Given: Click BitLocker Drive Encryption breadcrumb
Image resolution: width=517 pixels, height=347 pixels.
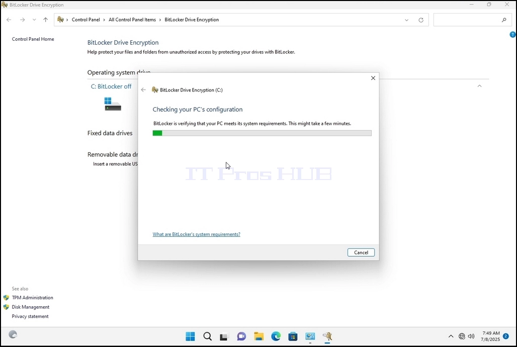Looking at the screenshot, I should pyautogui.click(x=192, y=20).
